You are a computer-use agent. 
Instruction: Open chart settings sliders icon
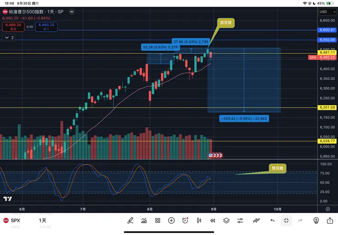[240, 220]
